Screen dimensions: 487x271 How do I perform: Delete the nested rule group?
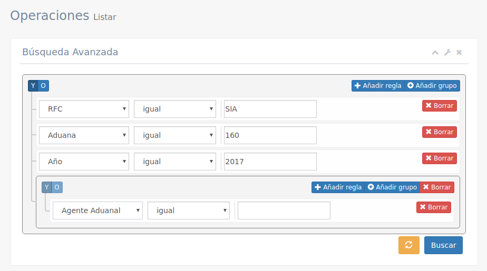436,187
